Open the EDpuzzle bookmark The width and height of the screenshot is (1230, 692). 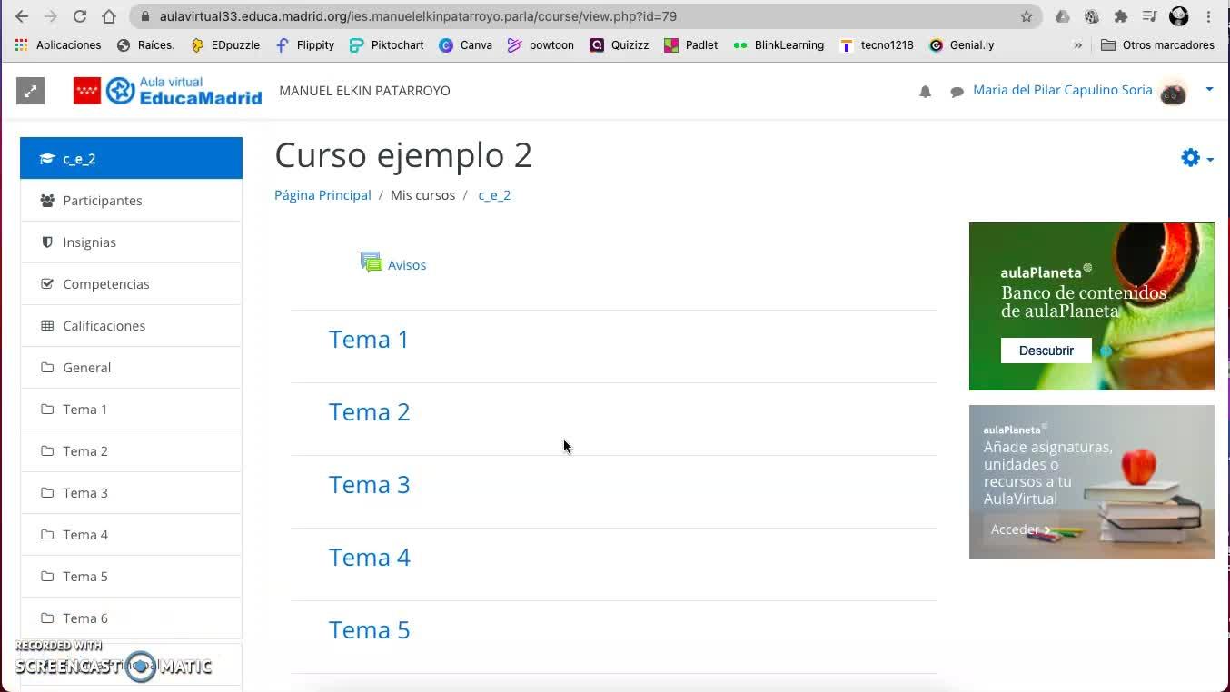(x=225, y=45)
